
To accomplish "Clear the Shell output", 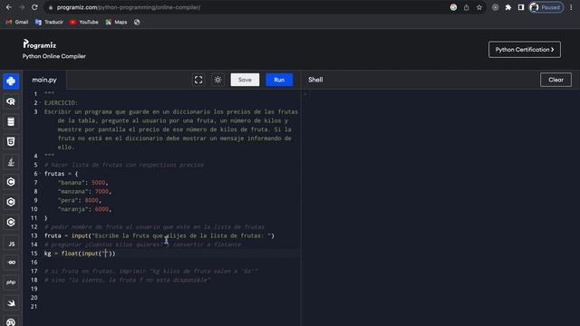I will pyautogui.click(x=556, y=80).
